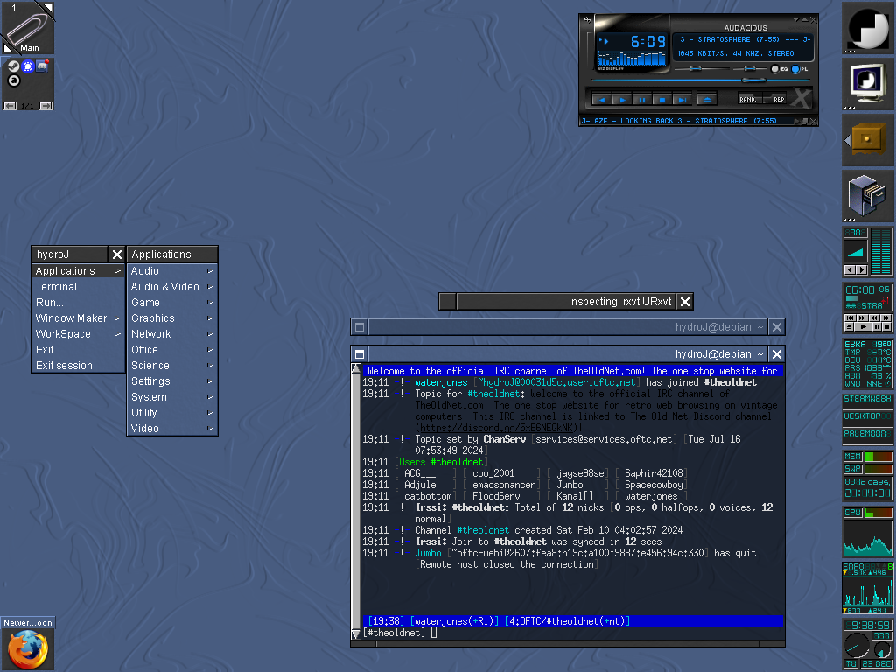Image resolution: width=896 pixels, height=672 pixels.
Task: Open the file cabinet dock icon
Action: [868, 195]
